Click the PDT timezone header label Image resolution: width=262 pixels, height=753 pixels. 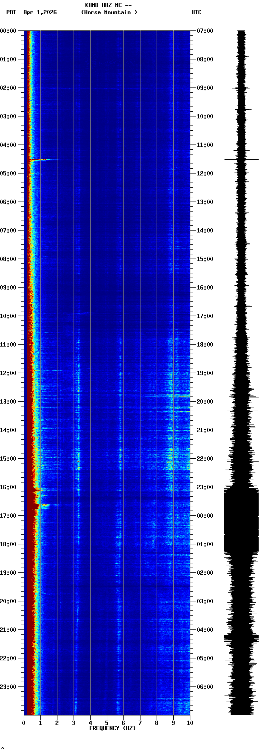pyautogui.click(x=11, y=12)
